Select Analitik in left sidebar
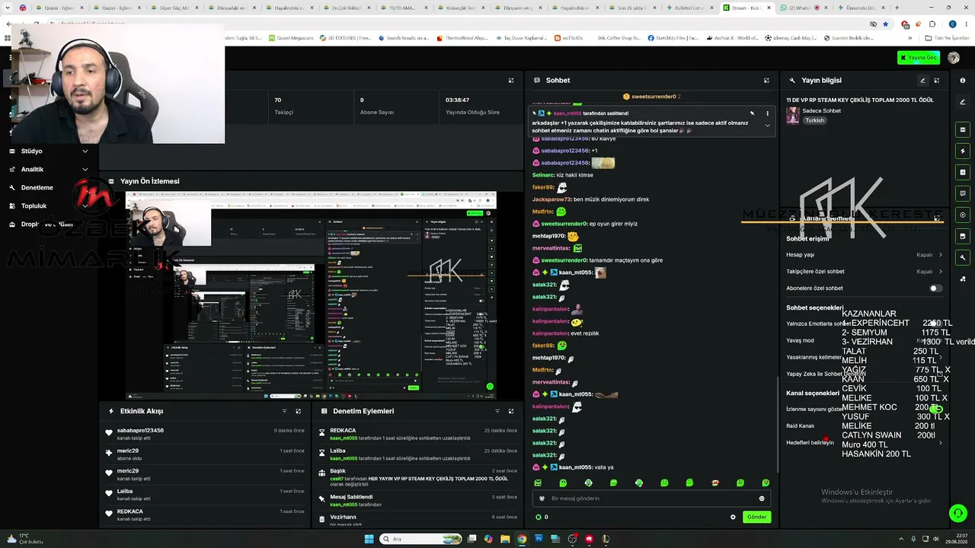 click(32, 169)
